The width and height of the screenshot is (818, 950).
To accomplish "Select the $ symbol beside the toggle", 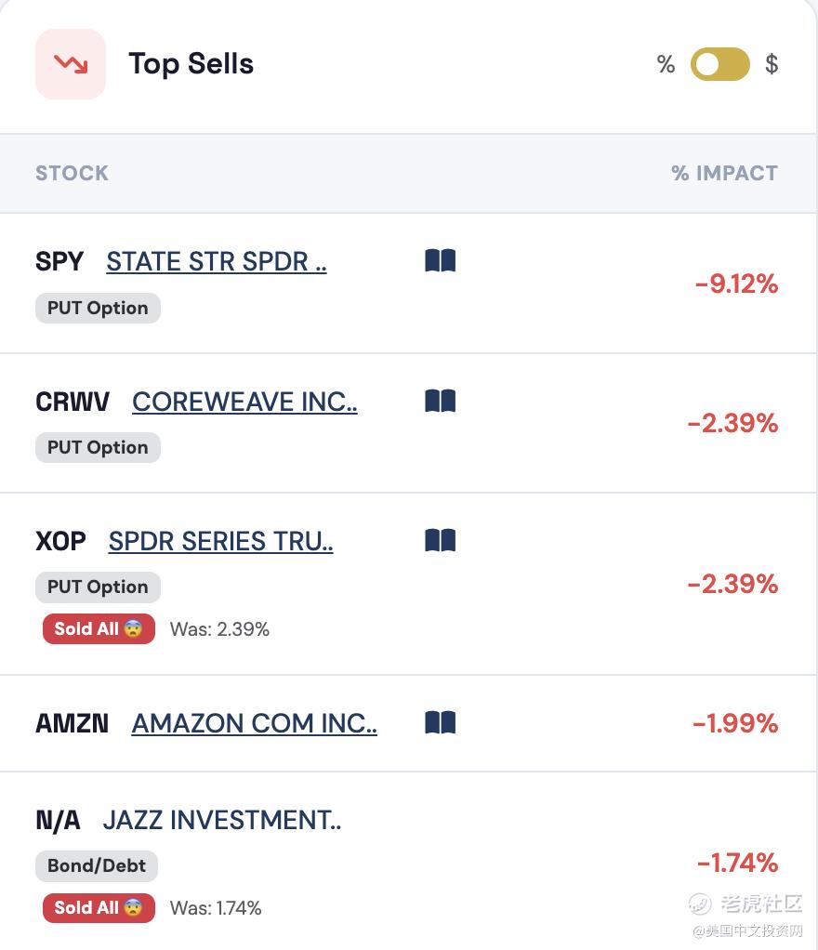I will [x=772, y=63].
